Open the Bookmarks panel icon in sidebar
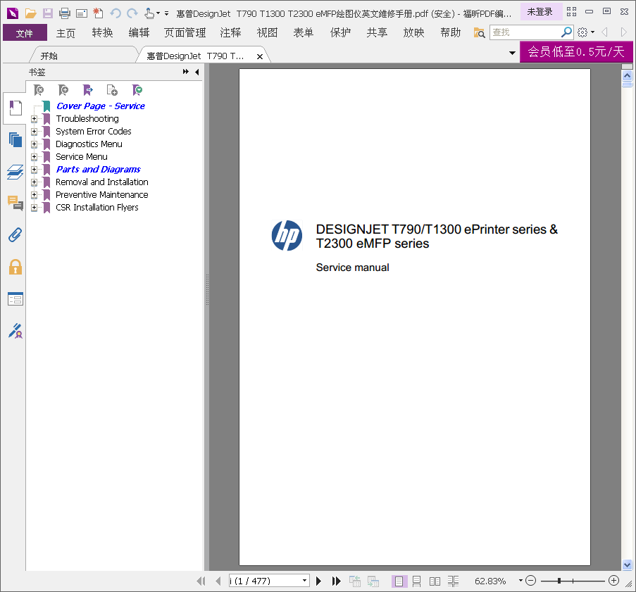 [15, 108]
